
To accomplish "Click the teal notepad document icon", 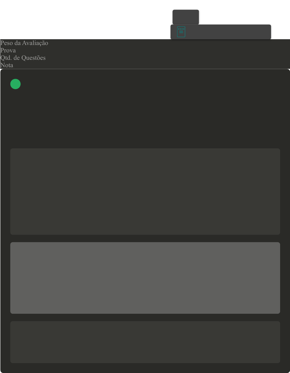I will point(181,32).
